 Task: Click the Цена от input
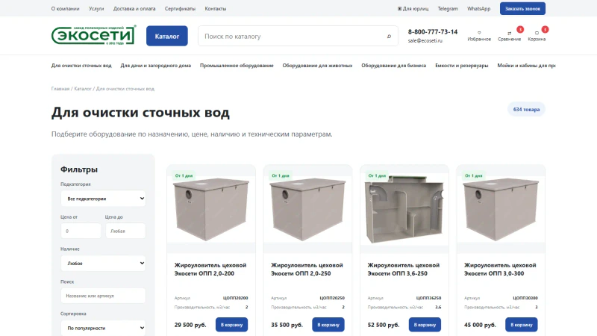(81, 231)
